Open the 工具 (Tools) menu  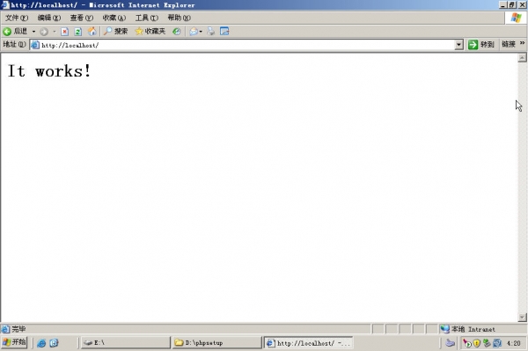tap(146, 18)
